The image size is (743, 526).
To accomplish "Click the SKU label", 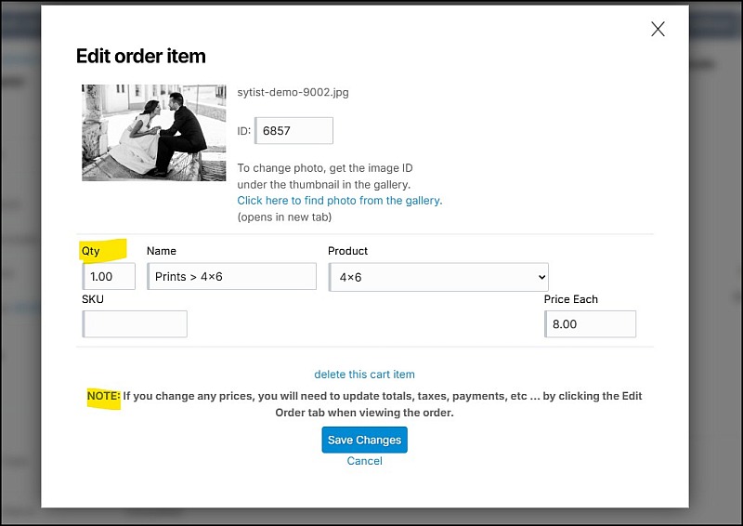I will 93,299.
